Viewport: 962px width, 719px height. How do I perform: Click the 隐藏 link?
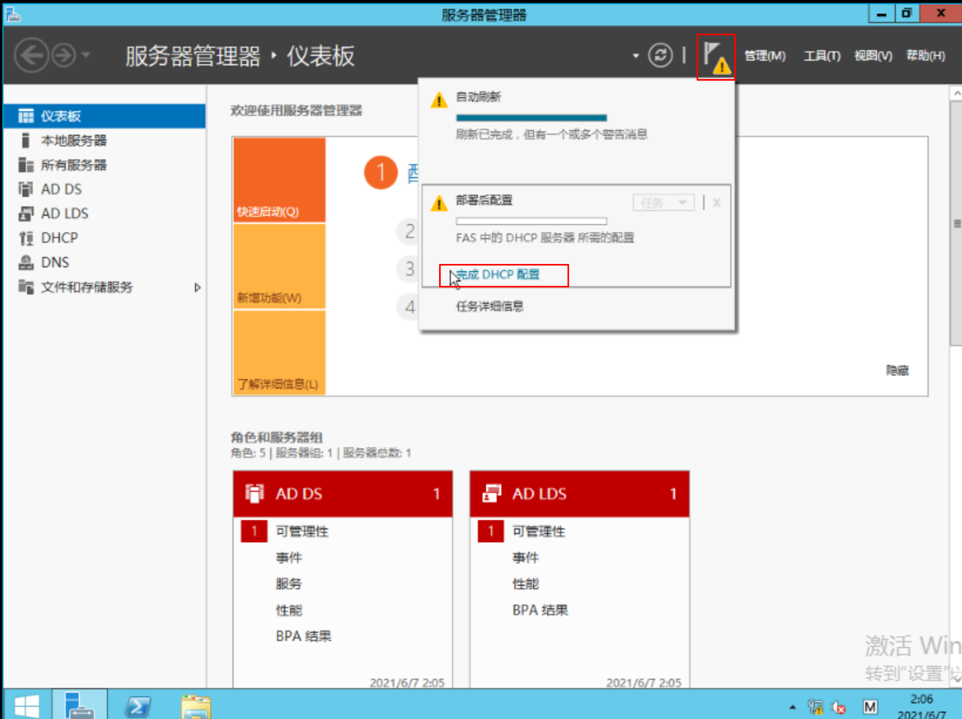click(x=897, y=371)
